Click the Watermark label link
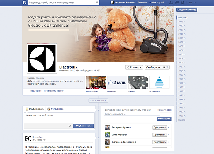 click(x=155, y=92)
